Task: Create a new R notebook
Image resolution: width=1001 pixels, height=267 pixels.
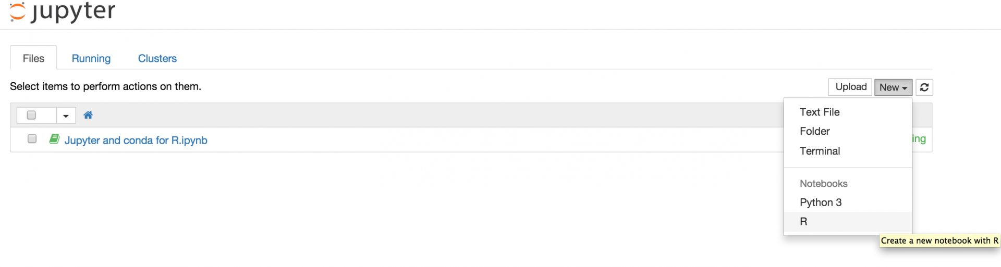Action: [803, 222]
